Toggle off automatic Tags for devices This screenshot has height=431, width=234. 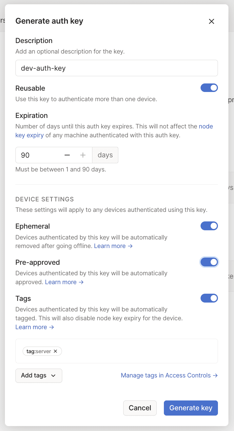point(209,298)
